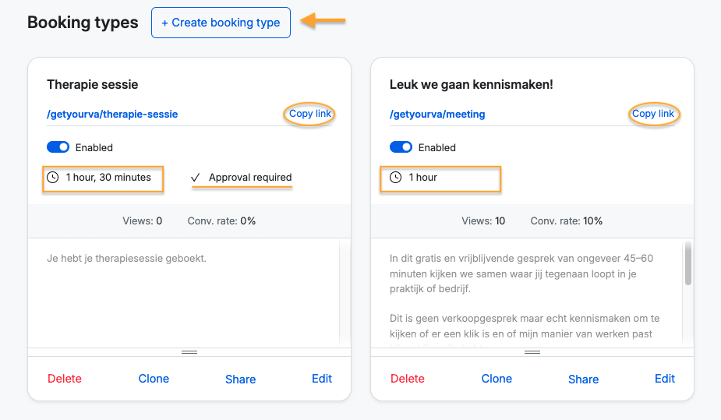Screen dimensions: 721x420
Task: Copy link for the meeting booking
Action: [x=653, y=114]
